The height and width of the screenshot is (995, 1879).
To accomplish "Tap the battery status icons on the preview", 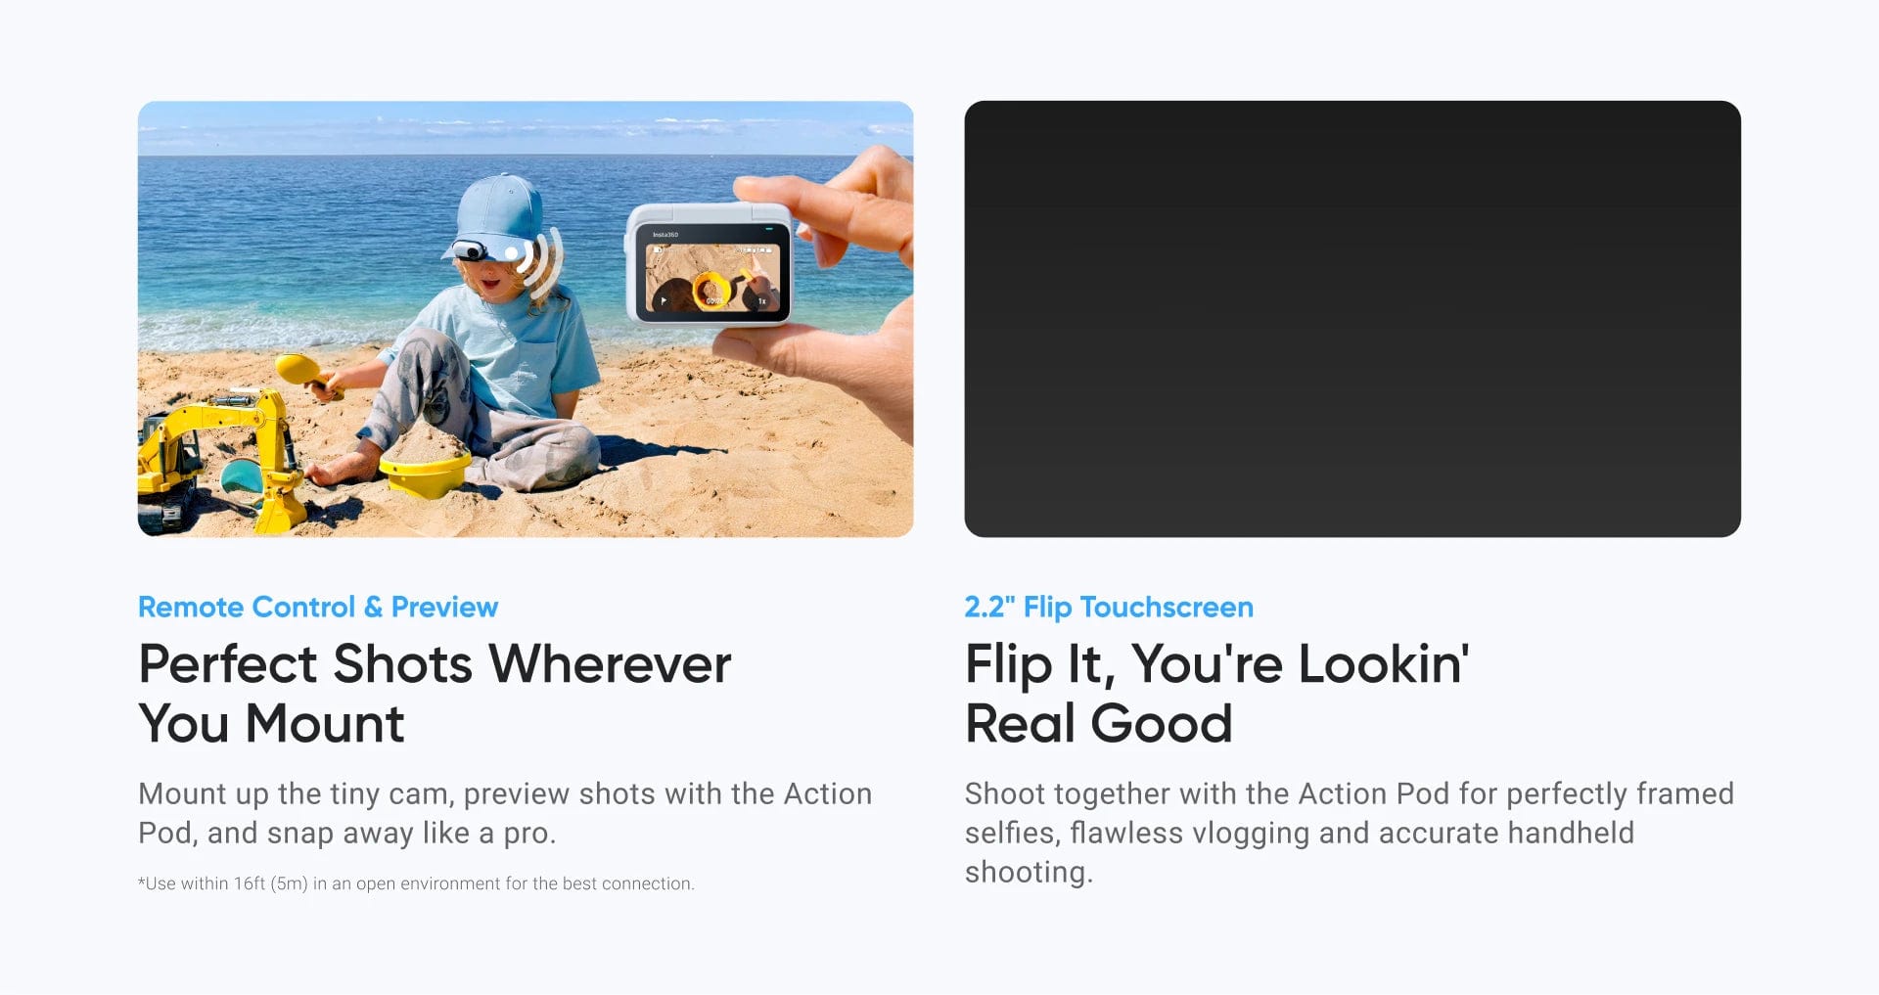I will click(x=754, y=250).
